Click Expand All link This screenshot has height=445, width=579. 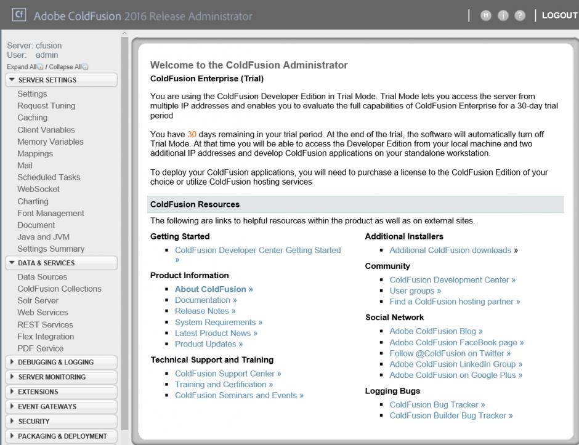click(x=22, y=67)
